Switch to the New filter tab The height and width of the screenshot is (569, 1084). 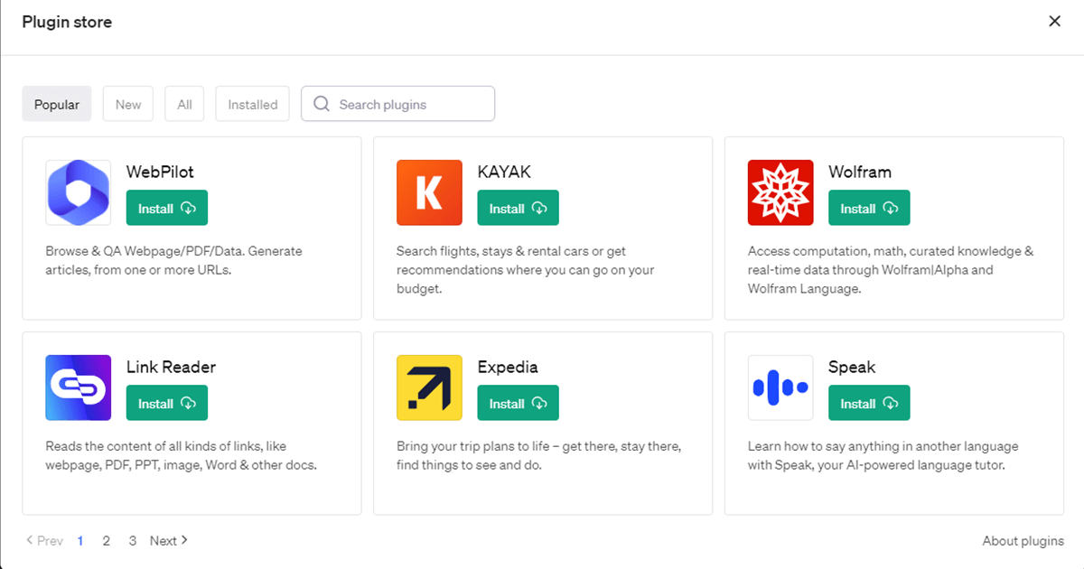click(128, 104)
